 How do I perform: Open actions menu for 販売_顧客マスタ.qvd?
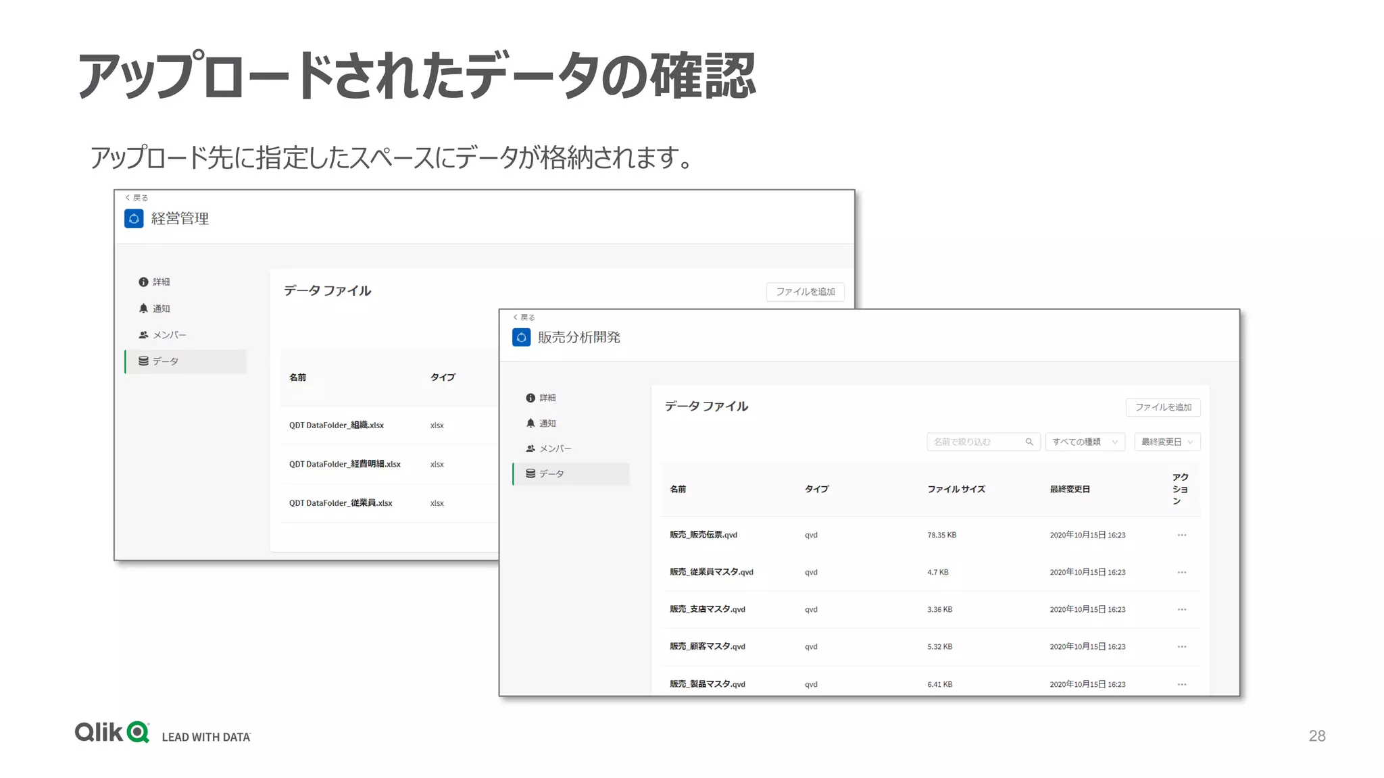1182,646
